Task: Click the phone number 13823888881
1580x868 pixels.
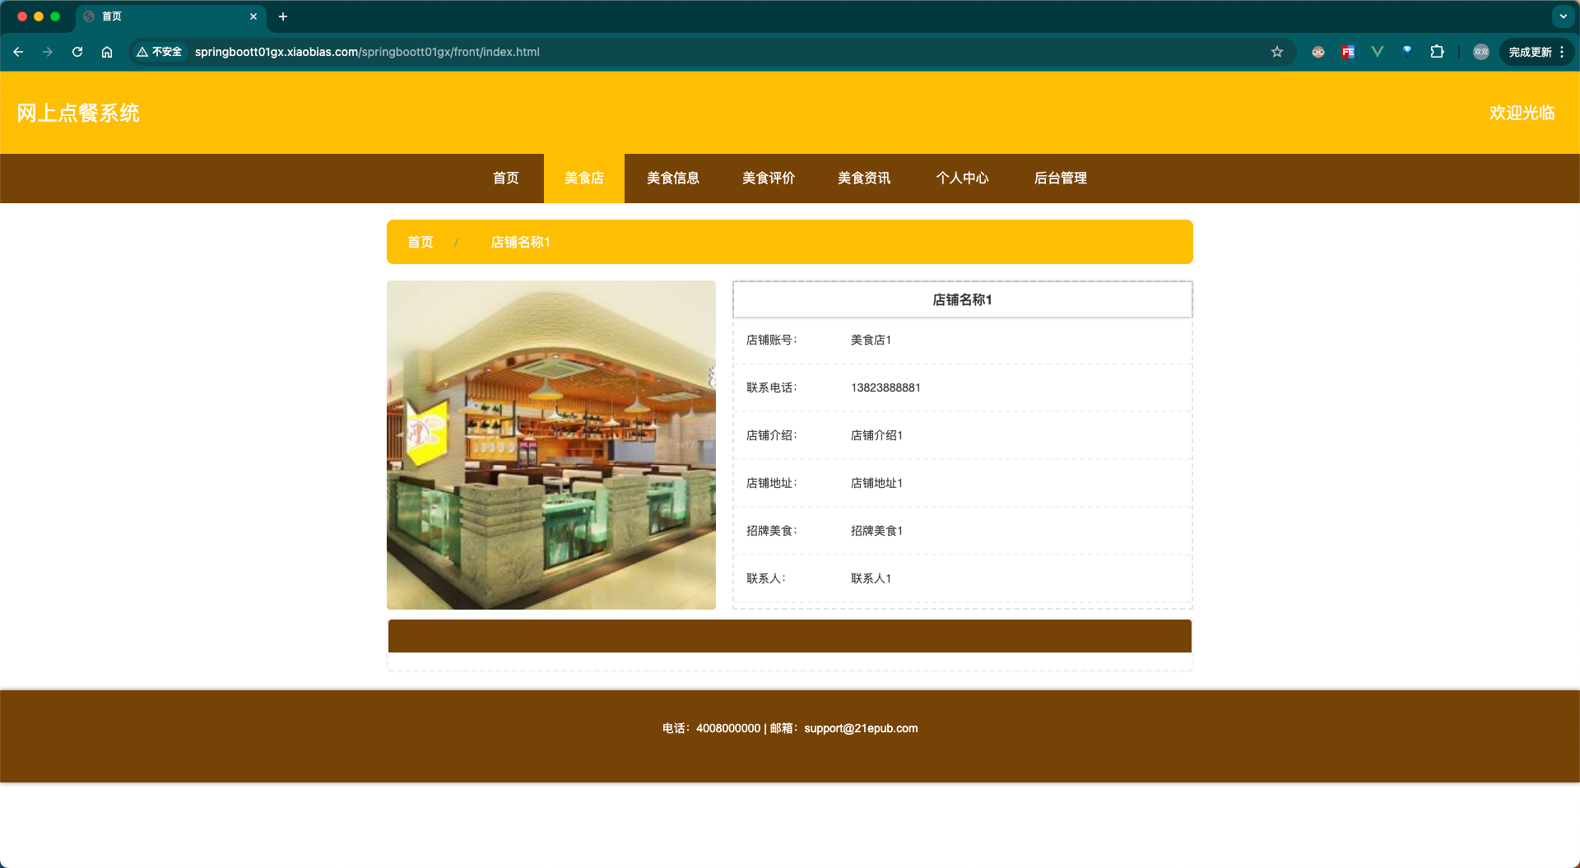Action: pos(885,388)
